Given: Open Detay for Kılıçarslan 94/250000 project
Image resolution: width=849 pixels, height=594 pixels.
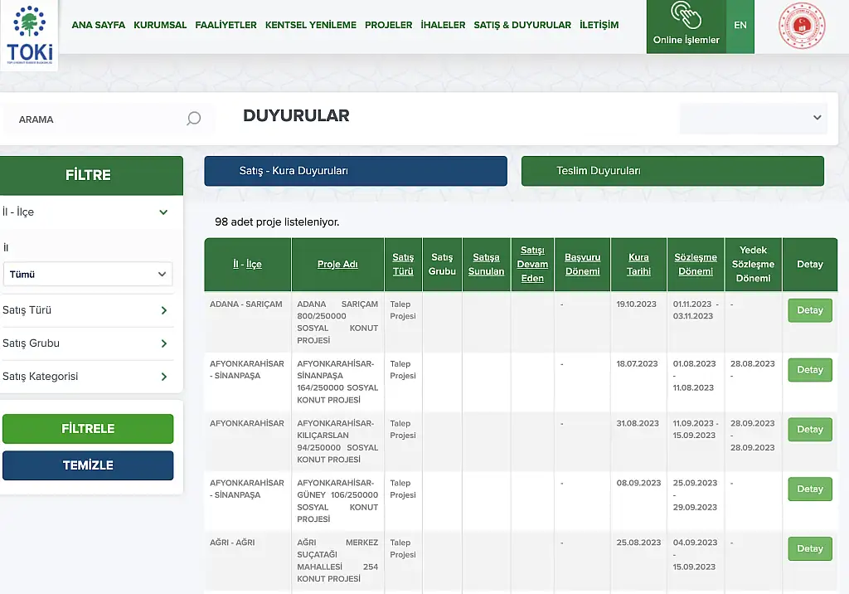Looking at the screenshot, I should (810, 430).
